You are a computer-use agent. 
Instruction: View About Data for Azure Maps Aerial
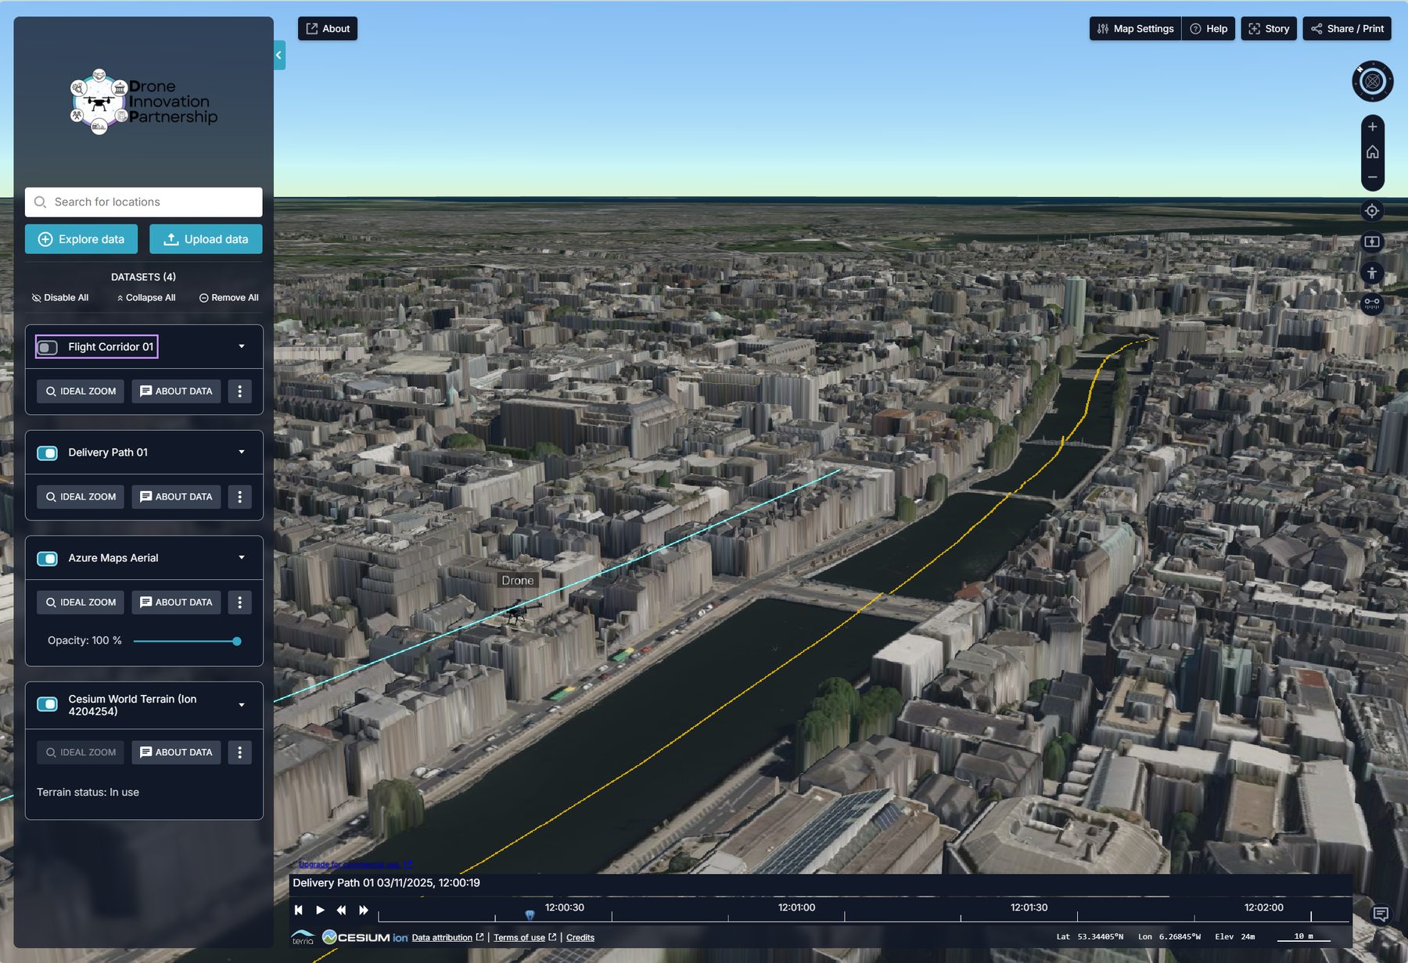coord(176,602)
